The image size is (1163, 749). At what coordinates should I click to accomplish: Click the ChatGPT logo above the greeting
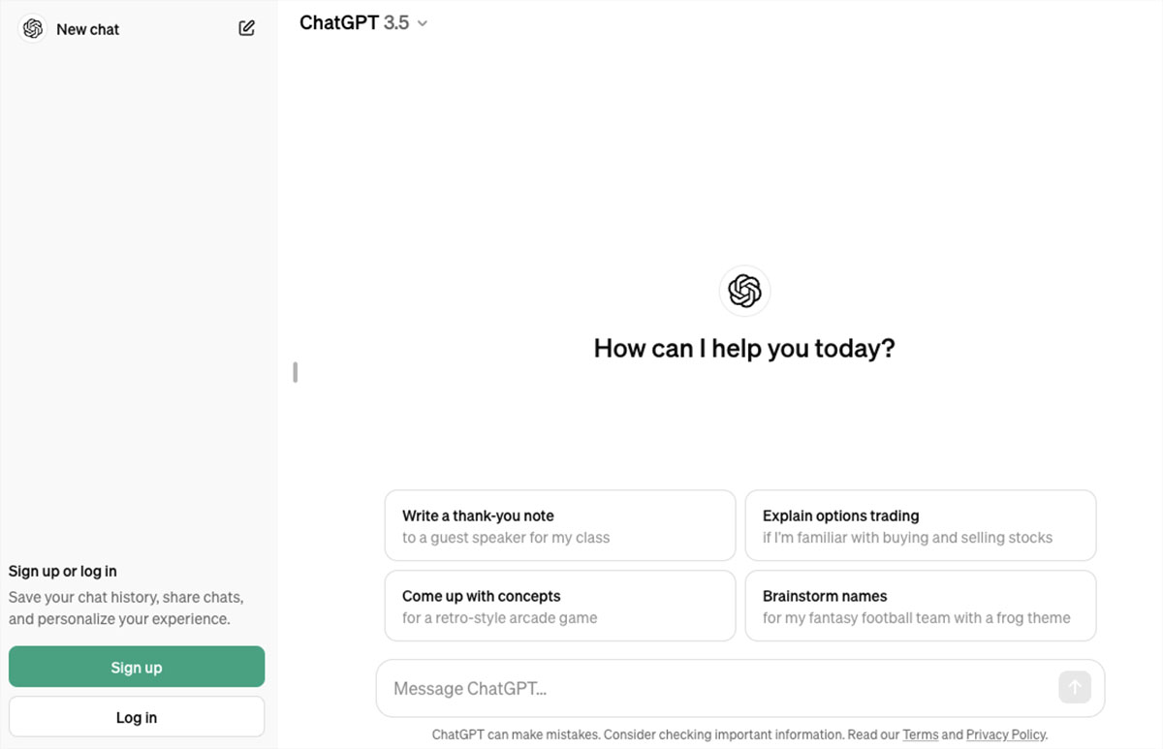click(744, 291)
